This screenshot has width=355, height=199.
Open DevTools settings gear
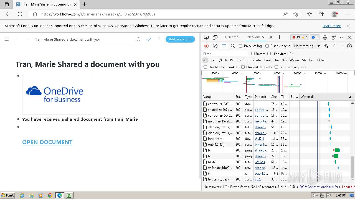(325, 37)
